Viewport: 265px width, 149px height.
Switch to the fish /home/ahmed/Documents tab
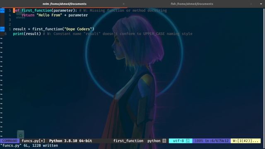click(x=192, y=4)
